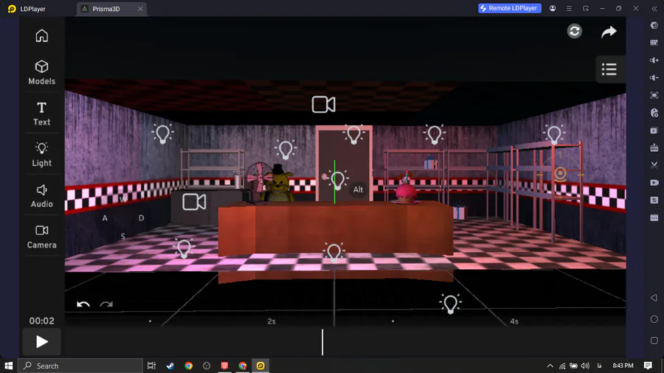Collapse the LDPlayer right sidebar
The height and width of the screenshot is (373, 664).
coord(654,8)
